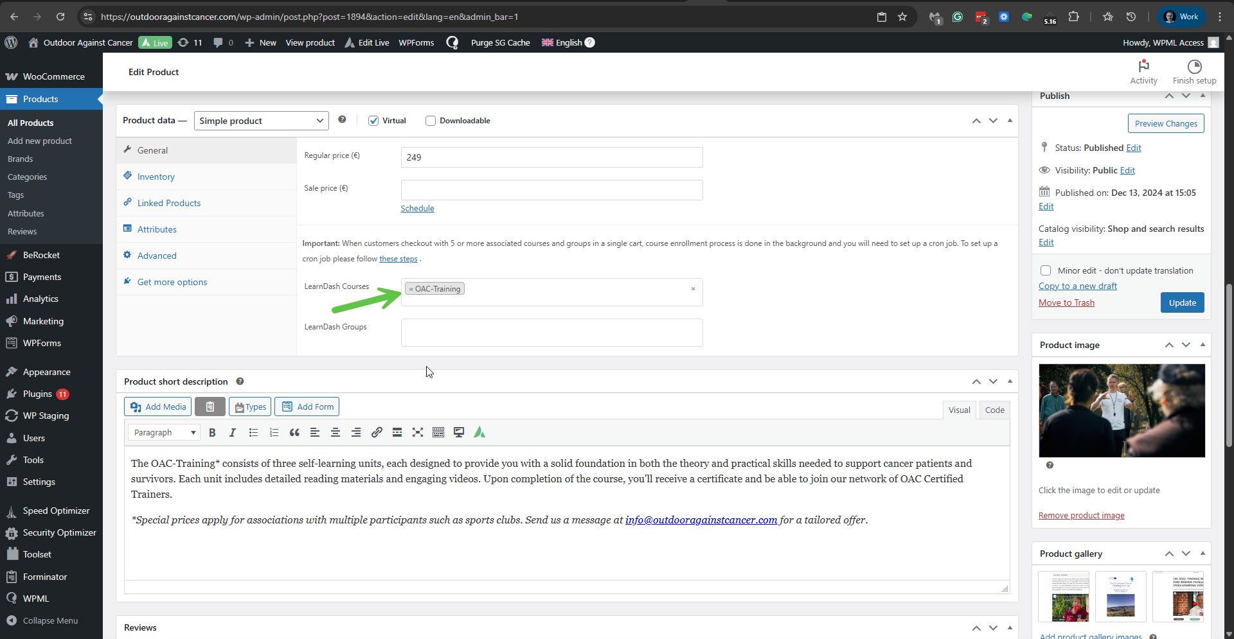Check Minor edit don't update translation

point(1046,270)
